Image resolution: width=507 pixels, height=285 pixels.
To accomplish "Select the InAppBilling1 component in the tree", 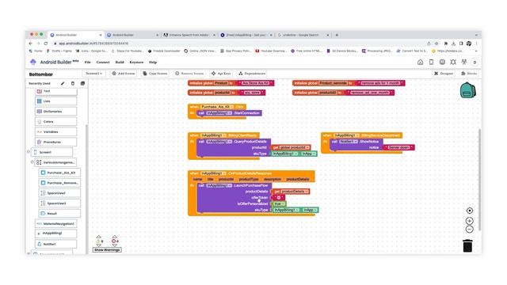I will [56, 234].
